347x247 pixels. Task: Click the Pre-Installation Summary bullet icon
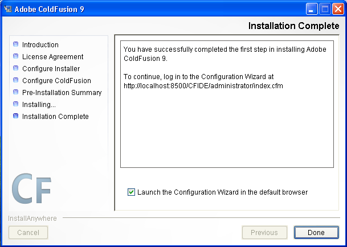coord(16,92)
